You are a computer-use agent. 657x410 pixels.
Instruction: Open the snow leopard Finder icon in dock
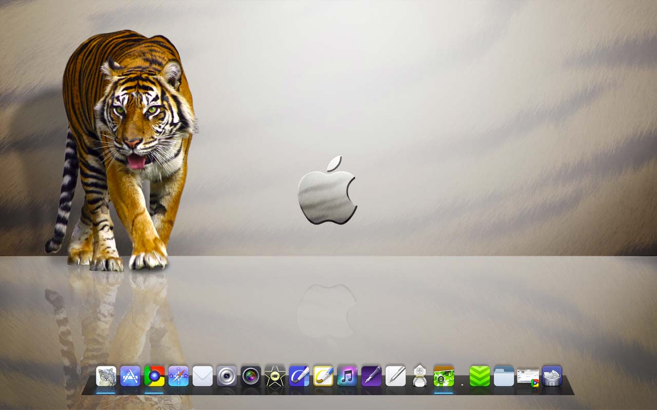click(x=106, y=376)
